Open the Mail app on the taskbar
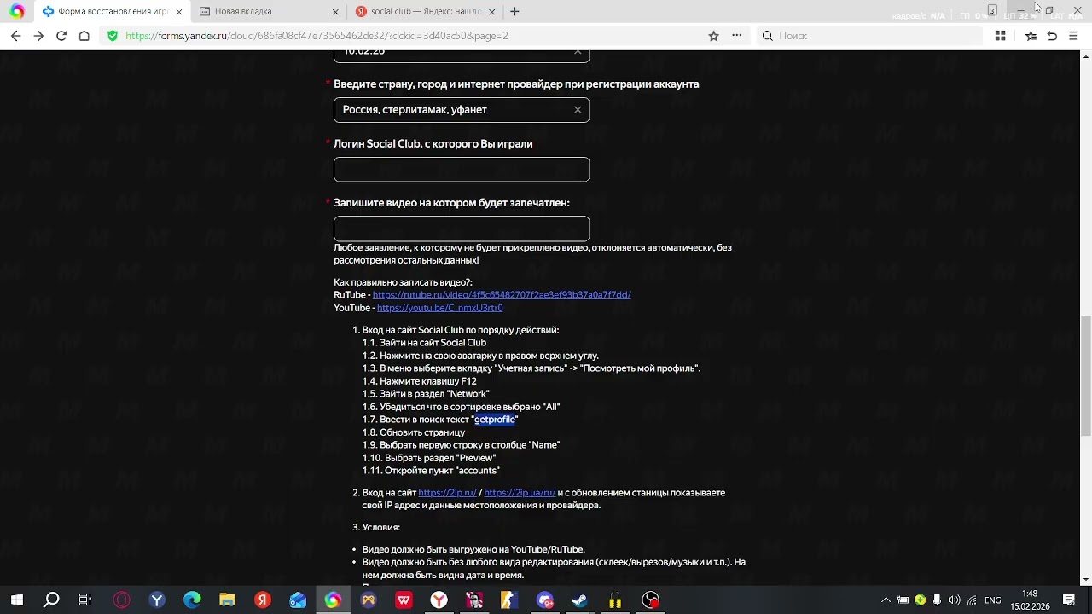1092x614 pixels. (298, 600)
